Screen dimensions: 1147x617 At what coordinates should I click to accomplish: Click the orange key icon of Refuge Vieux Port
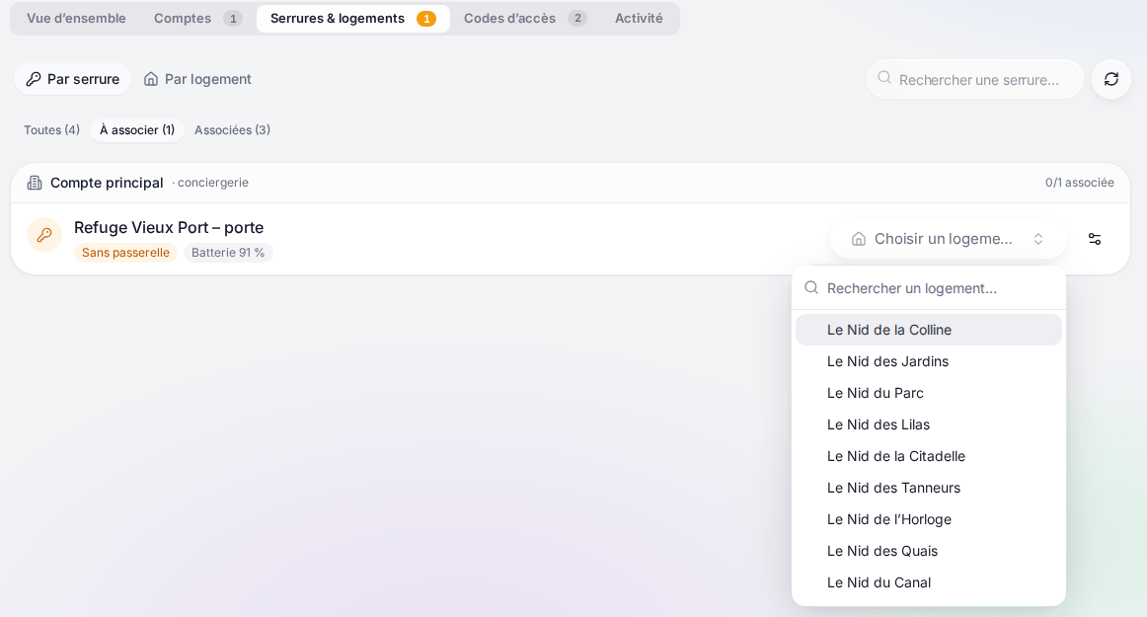click(44, 235)
